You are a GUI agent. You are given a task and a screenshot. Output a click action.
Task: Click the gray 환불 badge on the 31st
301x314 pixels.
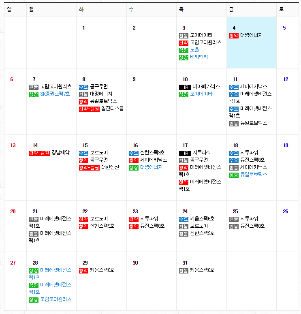tap(184, 271)
